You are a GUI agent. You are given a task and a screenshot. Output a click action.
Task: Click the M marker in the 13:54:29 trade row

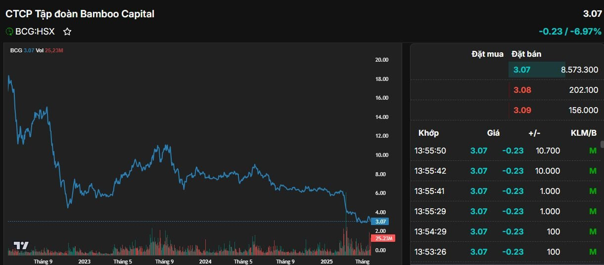593,231
